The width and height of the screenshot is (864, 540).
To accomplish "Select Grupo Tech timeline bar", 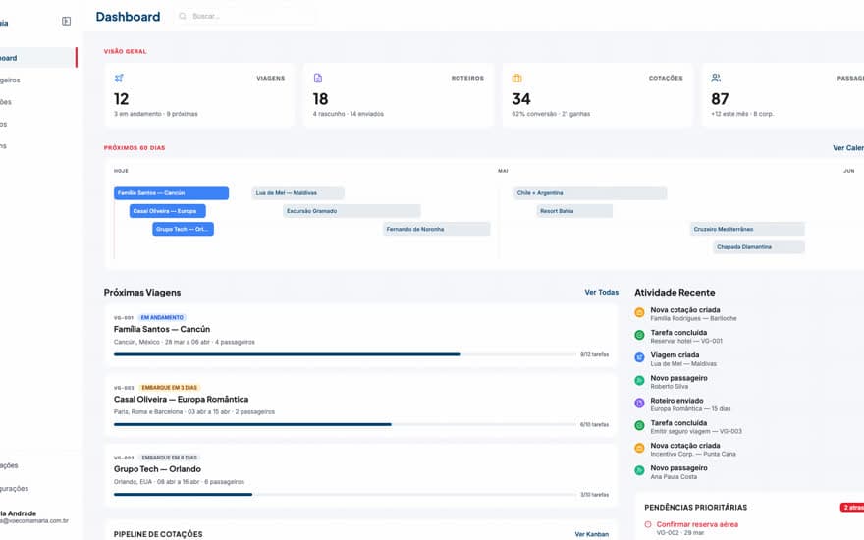I will tap(183, 229).
